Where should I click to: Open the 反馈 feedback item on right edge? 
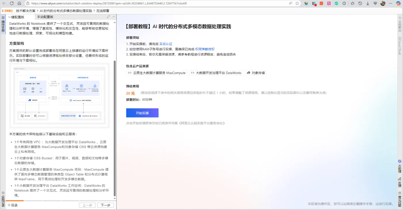400,182
